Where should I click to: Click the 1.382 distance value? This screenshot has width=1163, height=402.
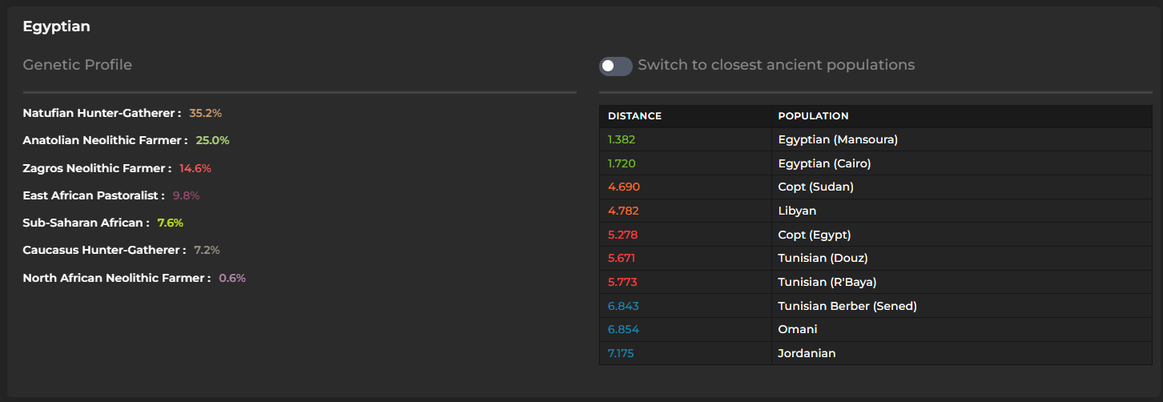tap(622, 139)
